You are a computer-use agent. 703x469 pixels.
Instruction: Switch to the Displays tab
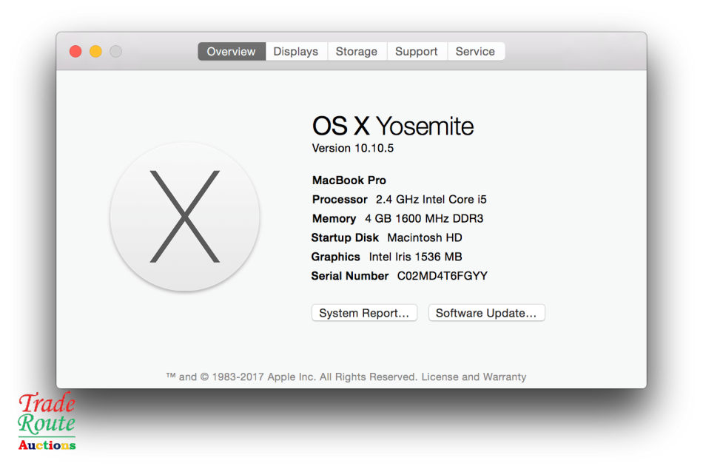pos(295,51)
